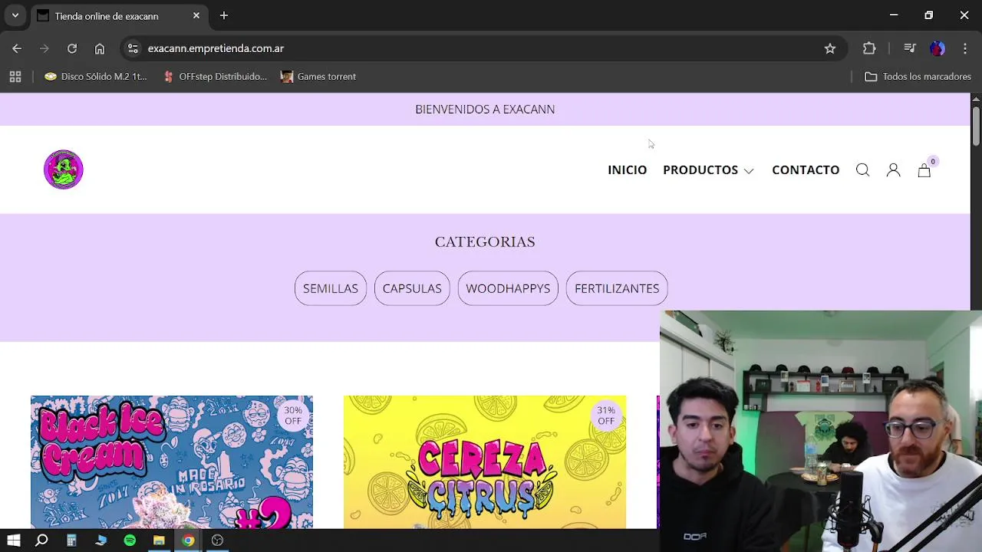982x552 pixels.
Task: Open CONTACTO in navigation menu
Action: [806, 170]
